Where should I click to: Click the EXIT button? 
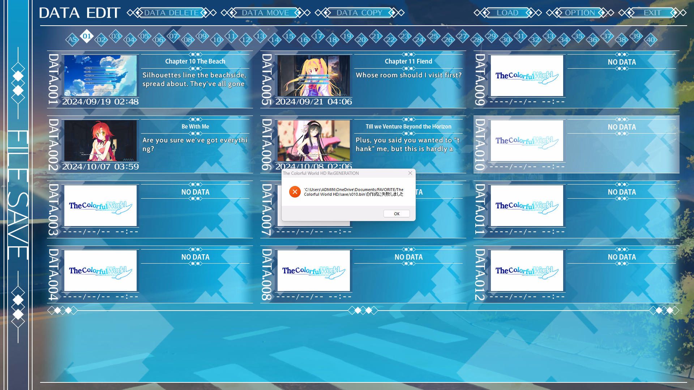pos(652,13)
